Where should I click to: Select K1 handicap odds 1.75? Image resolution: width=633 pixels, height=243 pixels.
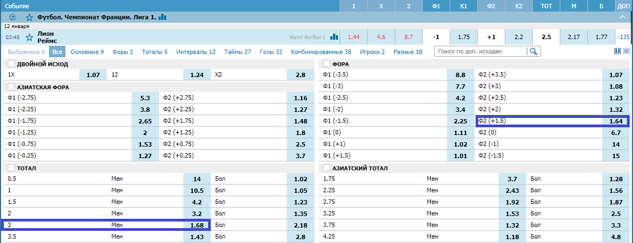click(463, 37)
